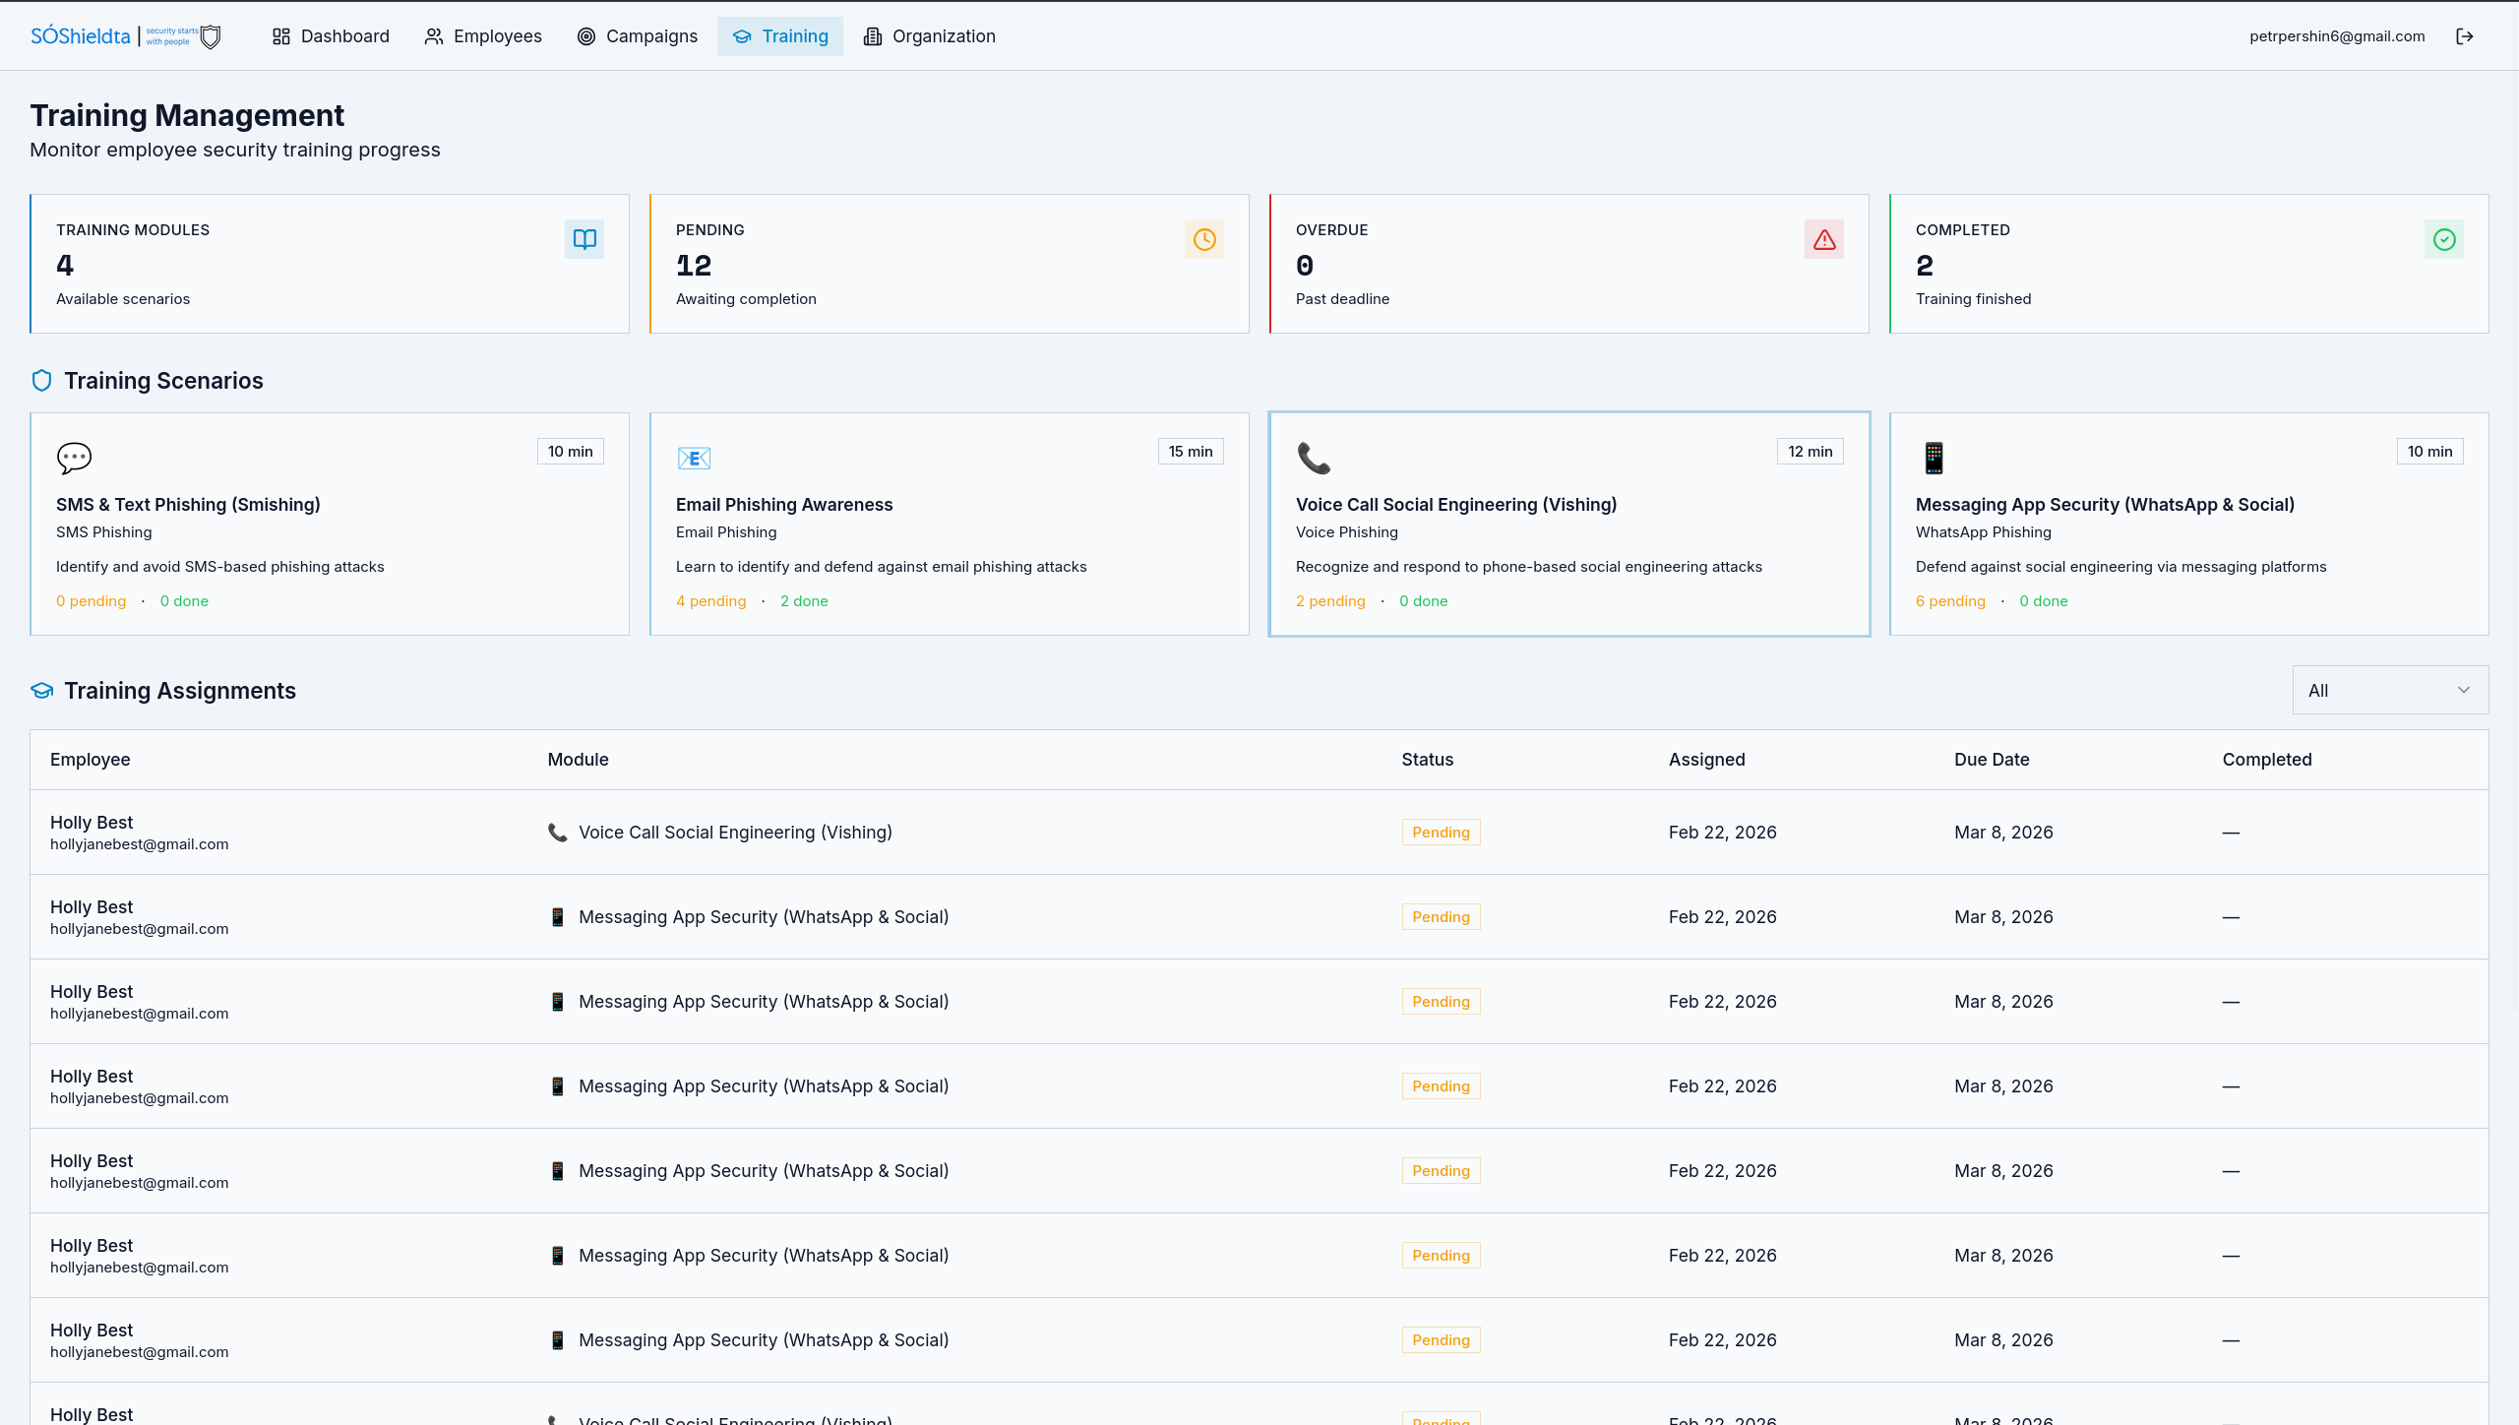Click the clock icon in Pending card

[x=1203, y=239]
